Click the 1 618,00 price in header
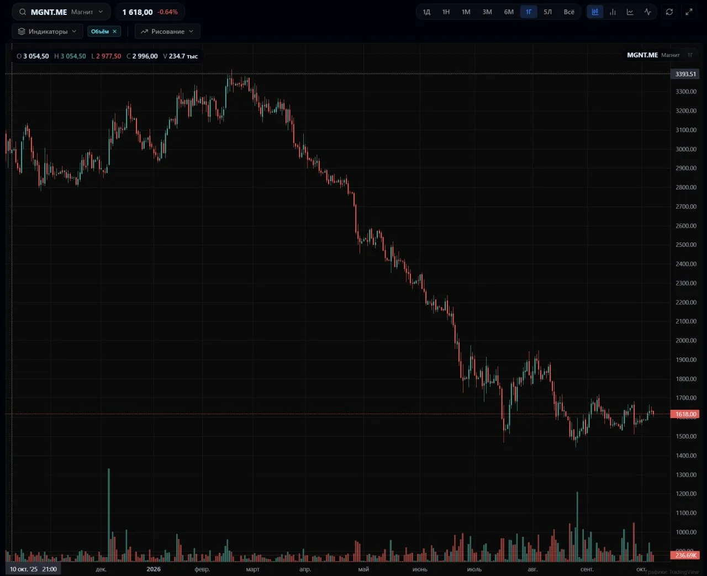 point(138,12)
